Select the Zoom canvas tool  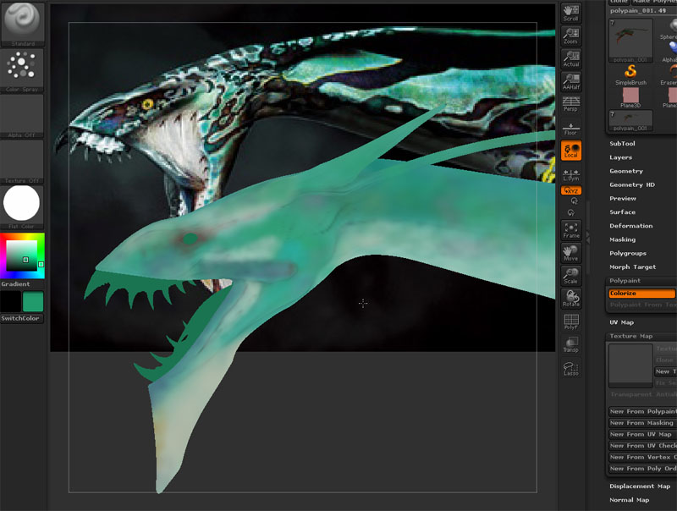(x=570, y=36)
